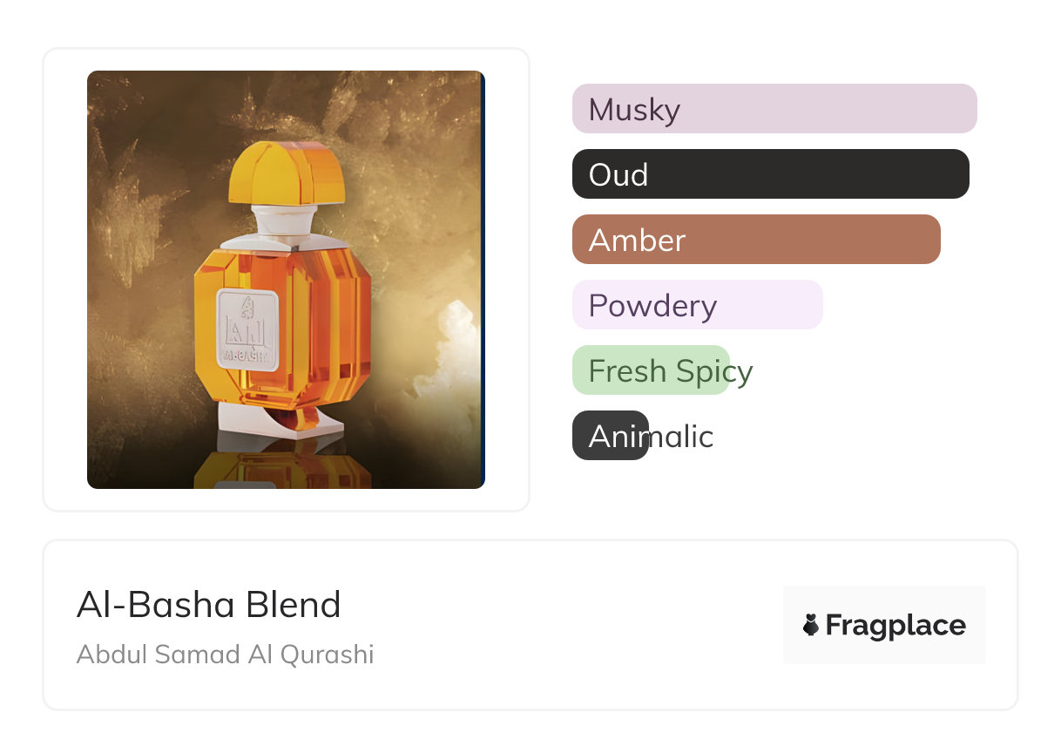Click the white label on the perfume bottle
1061x753 pixels.
coord(247,330)
